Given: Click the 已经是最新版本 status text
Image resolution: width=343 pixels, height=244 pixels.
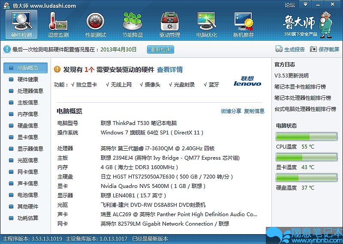Looking at the screenshot, I should pyautogui.click(x=150, y=239).
